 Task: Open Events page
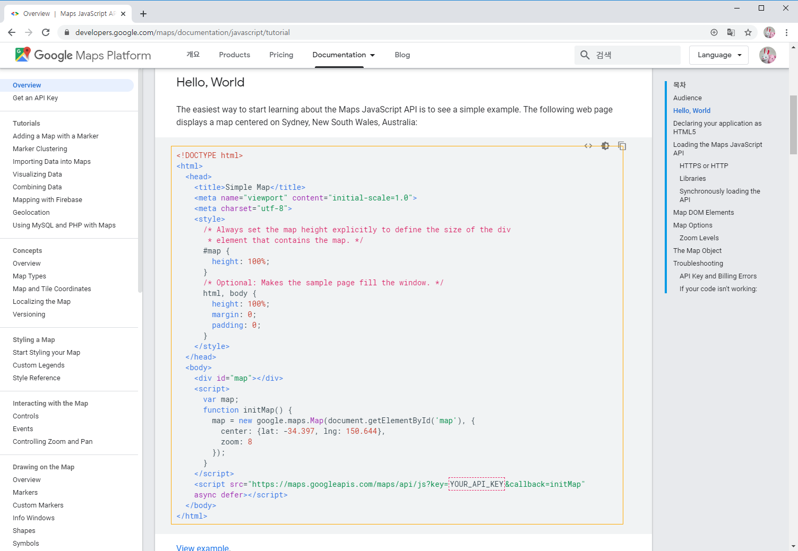pyautogui.click(x=23, y=429)
